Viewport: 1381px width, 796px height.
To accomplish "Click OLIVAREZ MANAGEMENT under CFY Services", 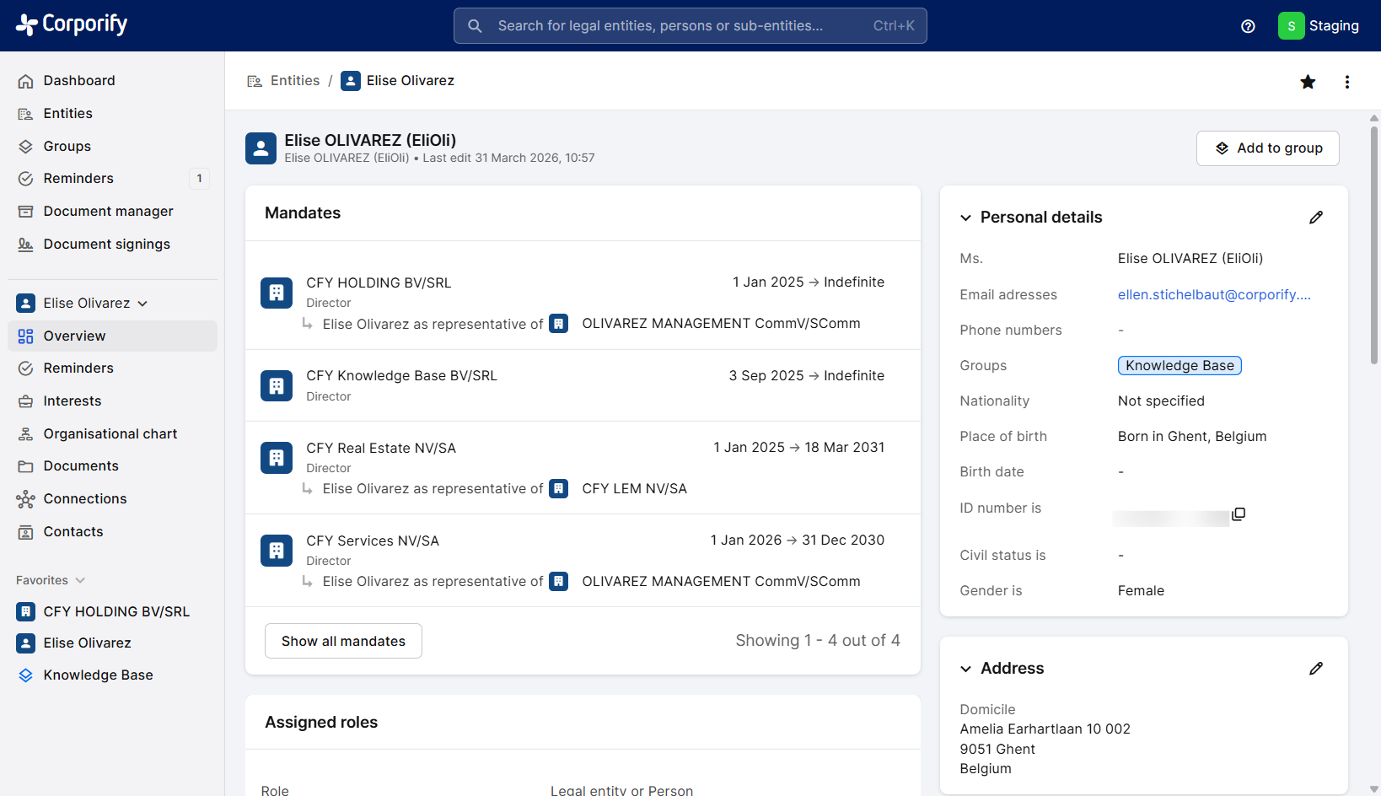I will click(x=721, y=582).
